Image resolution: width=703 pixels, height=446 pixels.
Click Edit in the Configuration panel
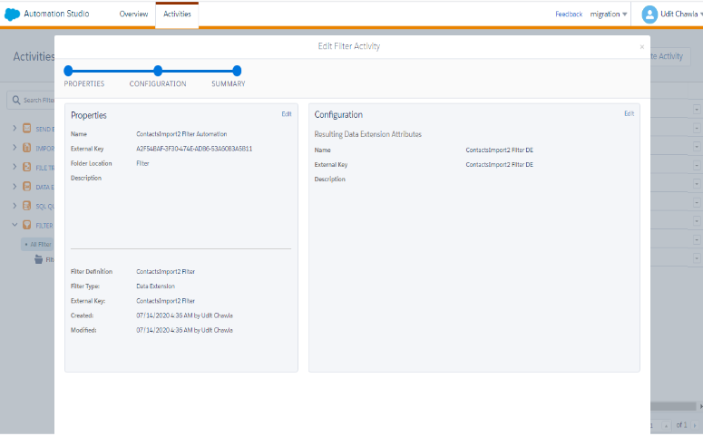[629, 114]
